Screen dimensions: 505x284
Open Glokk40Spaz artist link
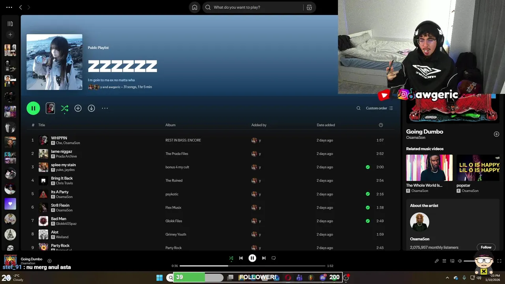tap(66, 224)
